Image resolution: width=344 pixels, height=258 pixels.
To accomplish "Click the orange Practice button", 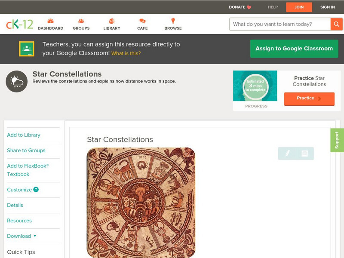I will (309, 98).
